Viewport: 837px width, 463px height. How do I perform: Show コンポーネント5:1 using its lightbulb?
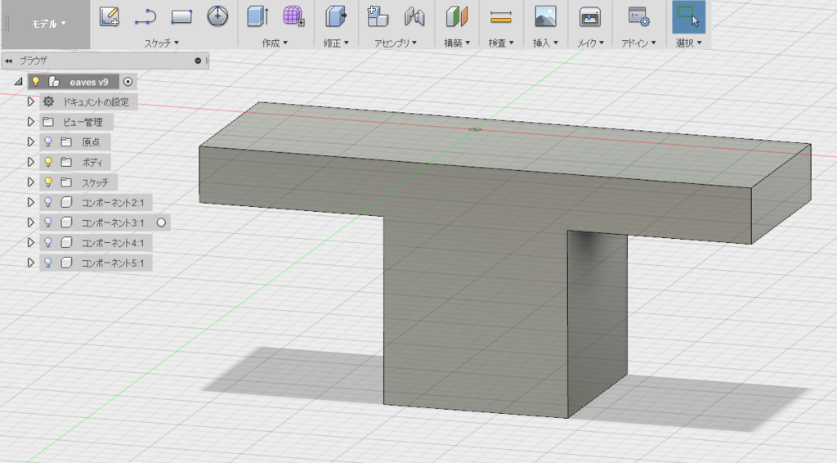(x=48, y=263)
